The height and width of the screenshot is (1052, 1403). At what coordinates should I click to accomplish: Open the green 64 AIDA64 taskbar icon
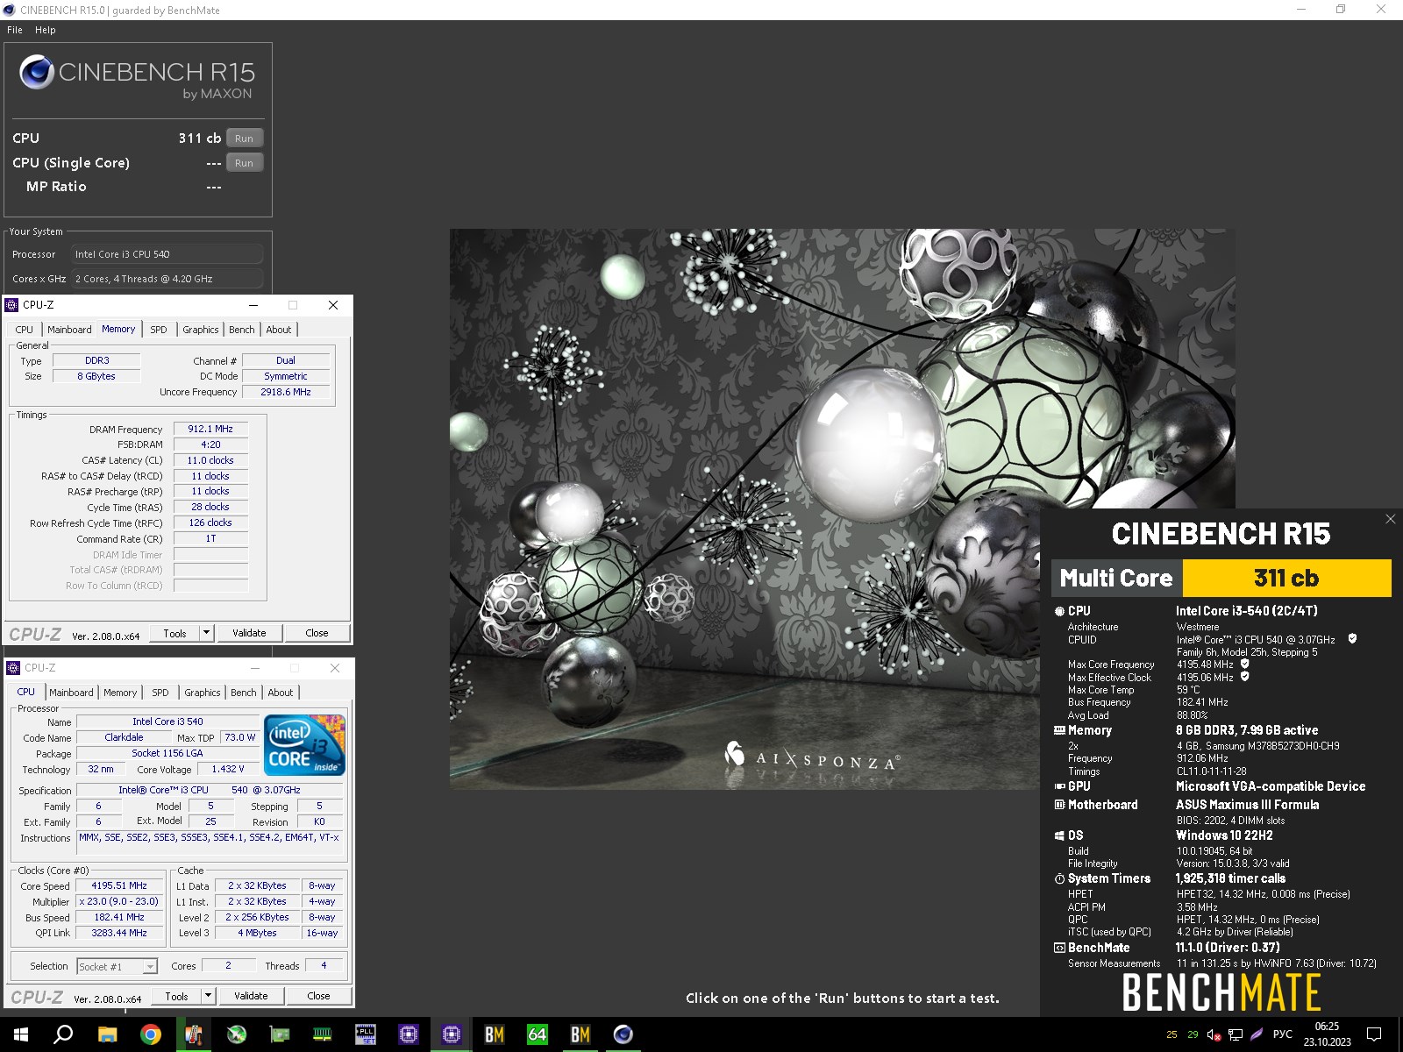coord(537,1034)
